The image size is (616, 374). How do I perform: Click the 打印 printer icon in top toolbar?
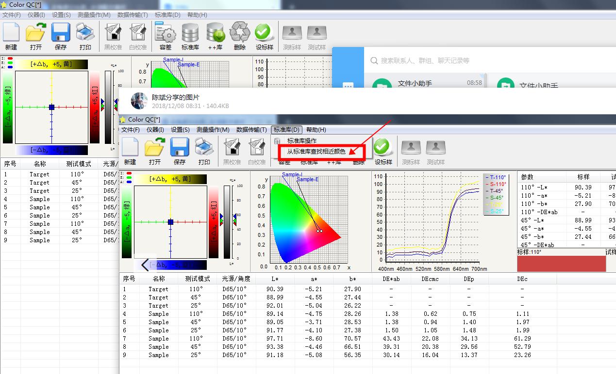tap(85, 34)
